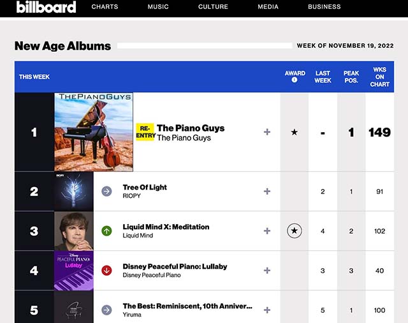Click the circled star award for Liquid Mind X
Viewport: 408px width, 323px height.
pos(295,231)
